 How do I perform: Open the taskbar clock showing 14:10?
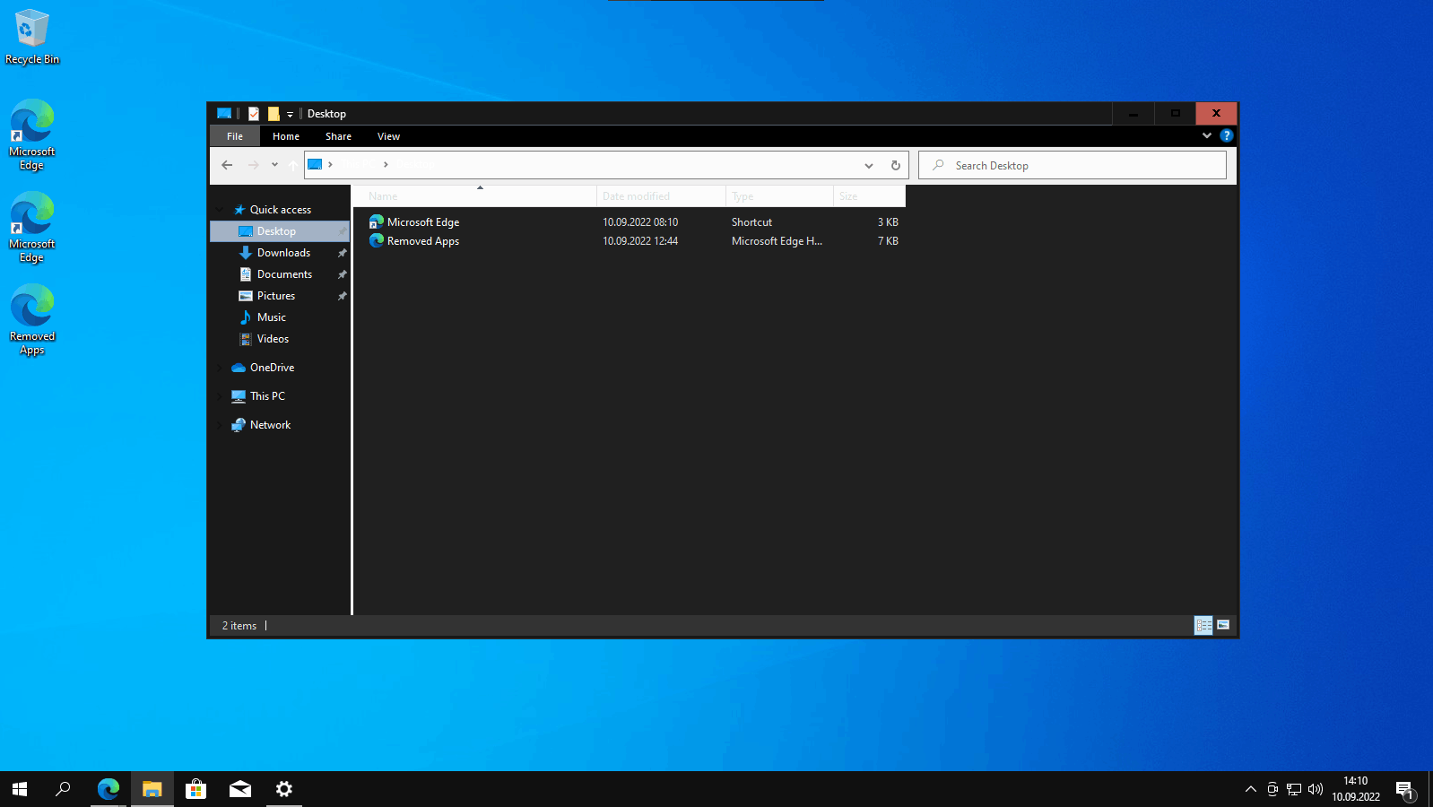coord(1356,789)
